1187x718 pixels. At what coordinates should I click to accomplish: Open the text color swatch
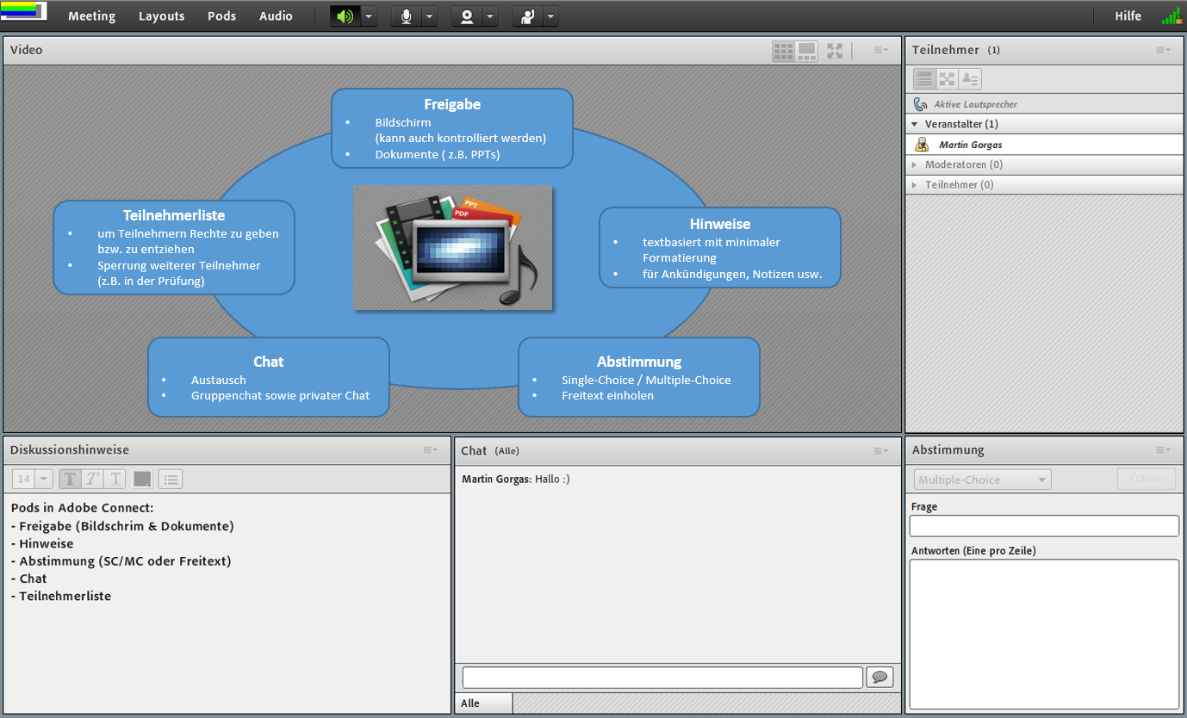coord(142,479)
